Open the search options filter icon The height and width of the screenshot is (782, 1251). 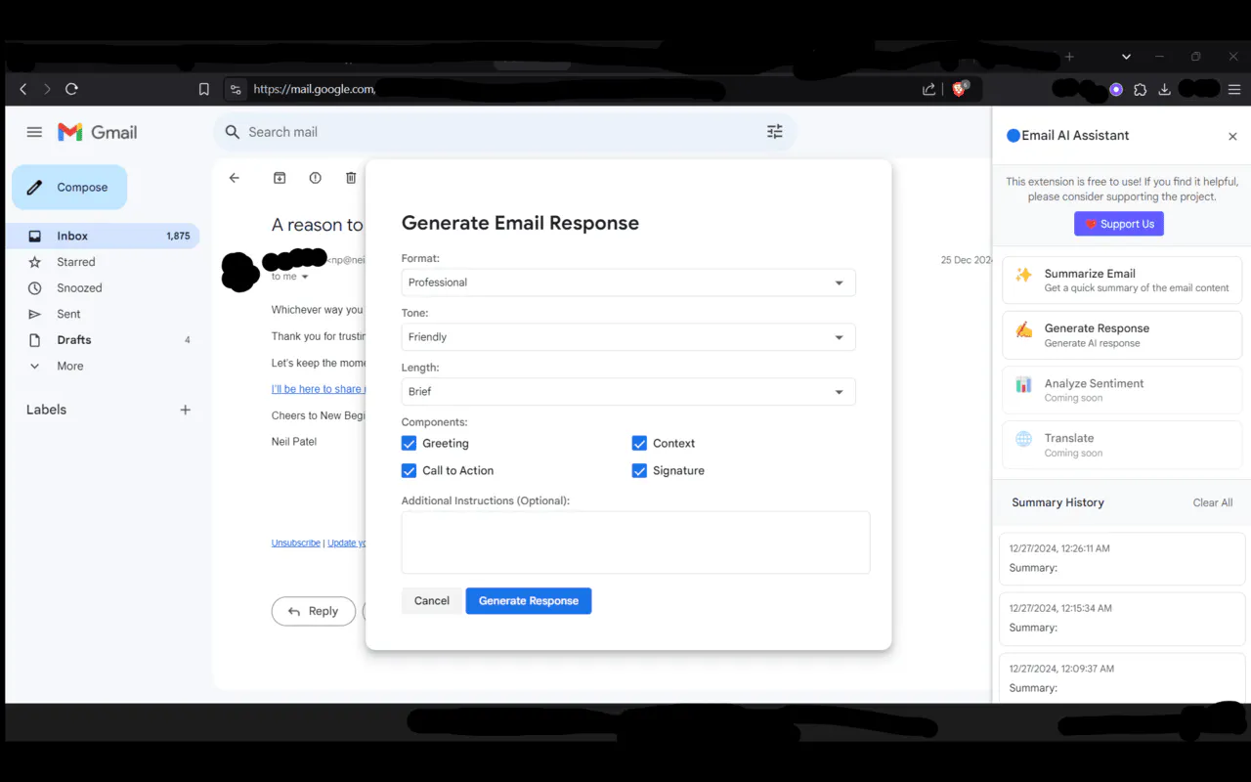[775, 132]
